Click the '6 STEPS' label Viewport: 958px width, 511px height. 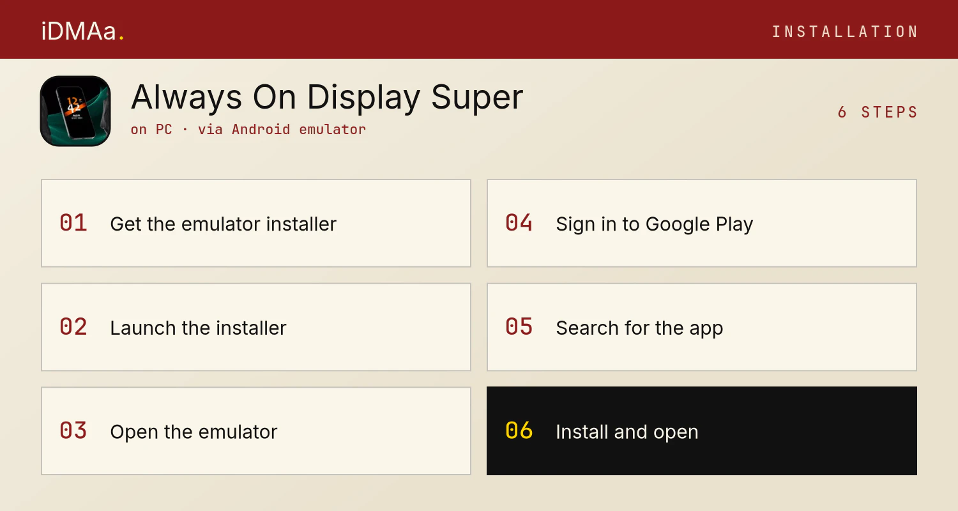[878, 112]
